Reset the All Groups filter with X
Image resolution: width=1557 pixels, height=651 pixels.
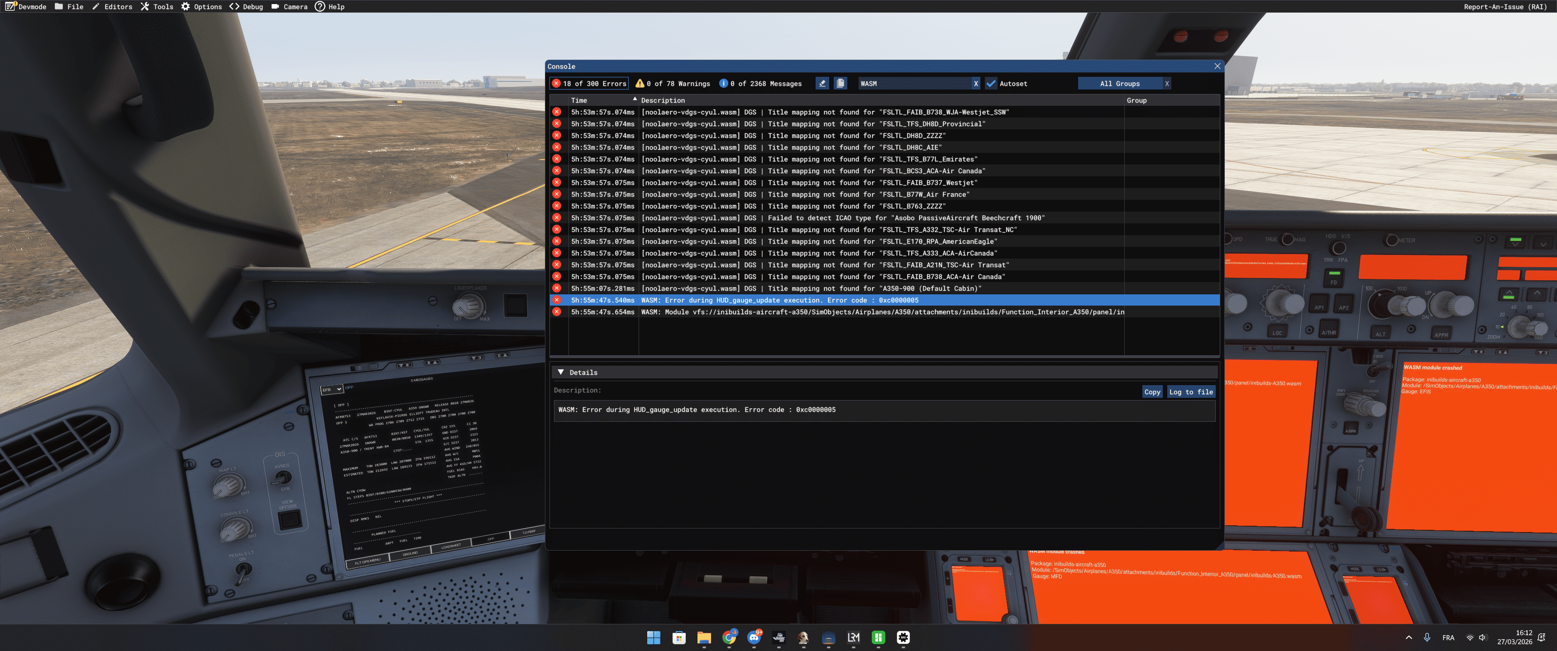click(1166, 83)
